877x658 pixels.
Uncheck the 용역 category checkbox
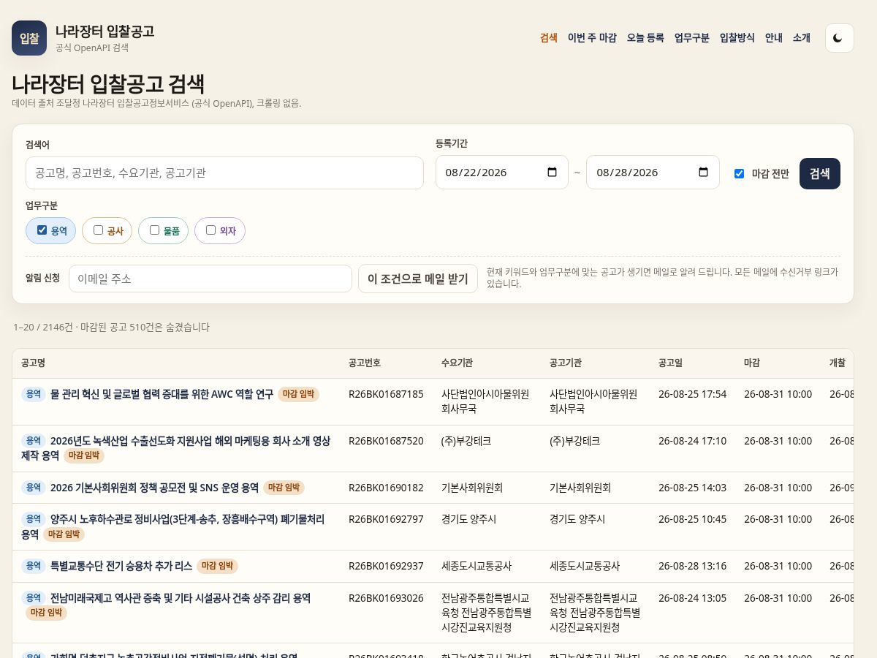pyautogui.click(x=42, y=230)
